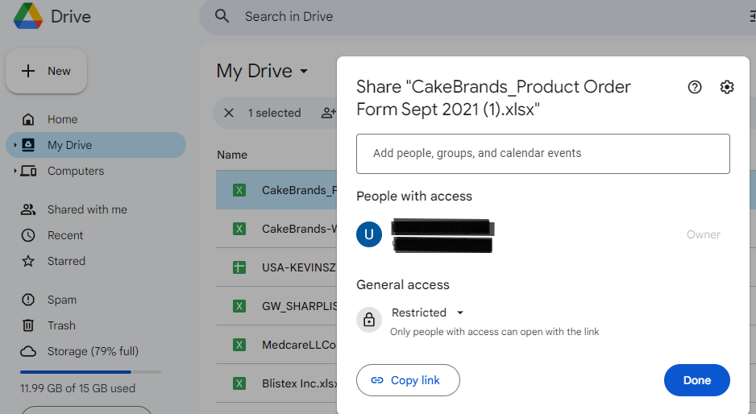Click the Home icon in sidebar

[28, 119]
